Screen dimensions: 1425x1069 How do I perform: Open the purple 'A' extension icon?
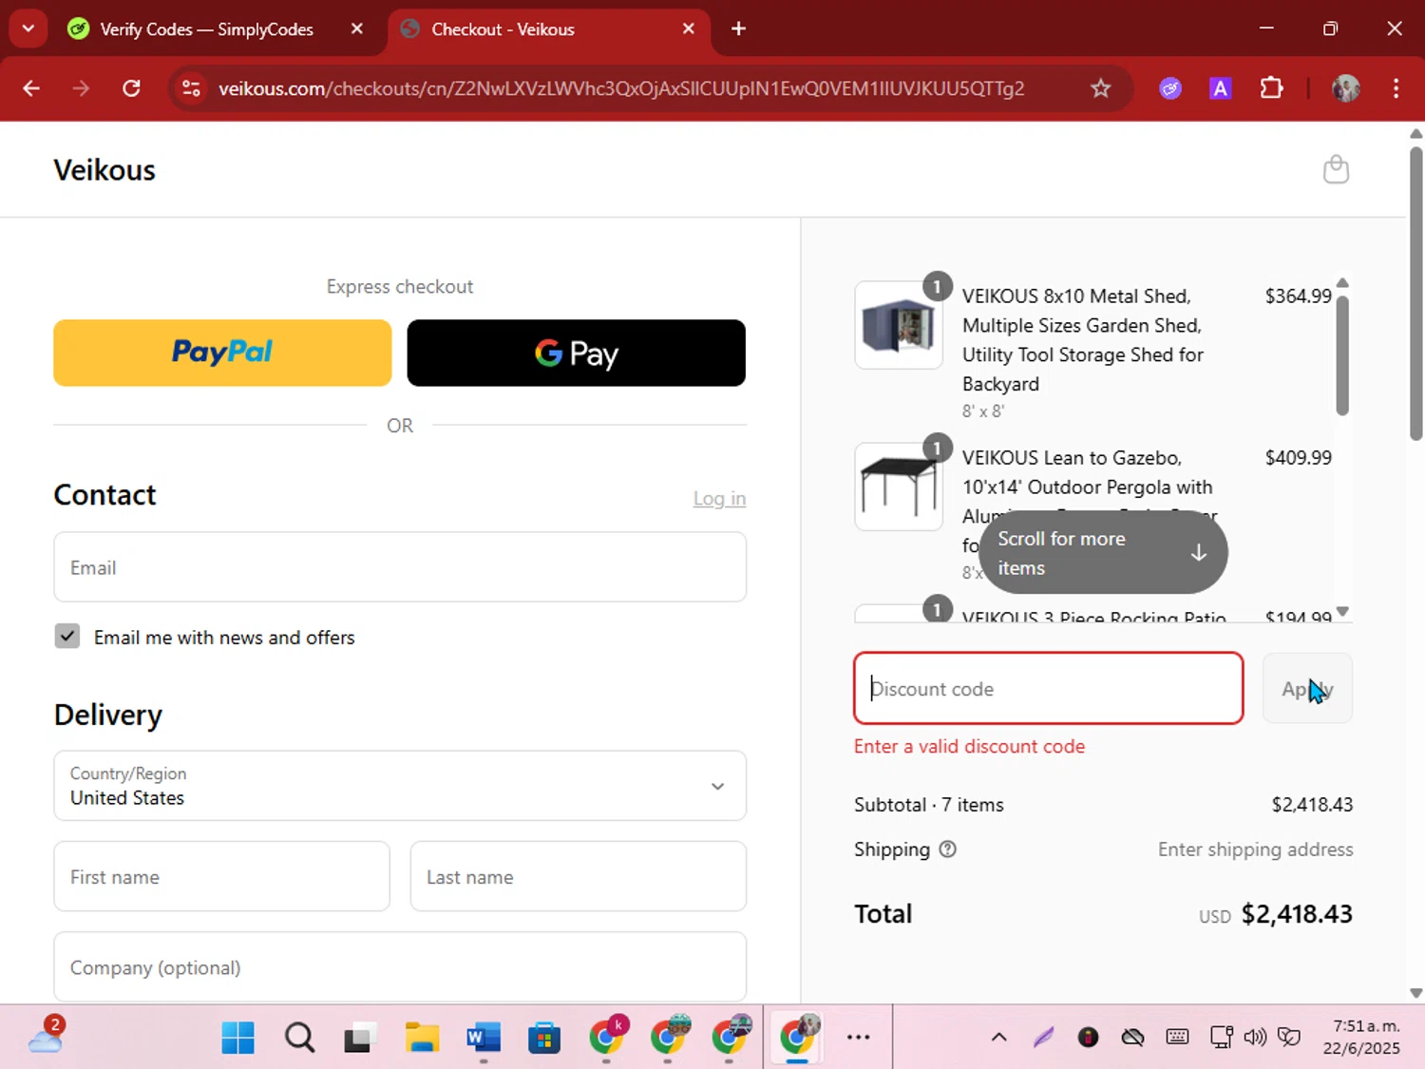pos(1221,88)
